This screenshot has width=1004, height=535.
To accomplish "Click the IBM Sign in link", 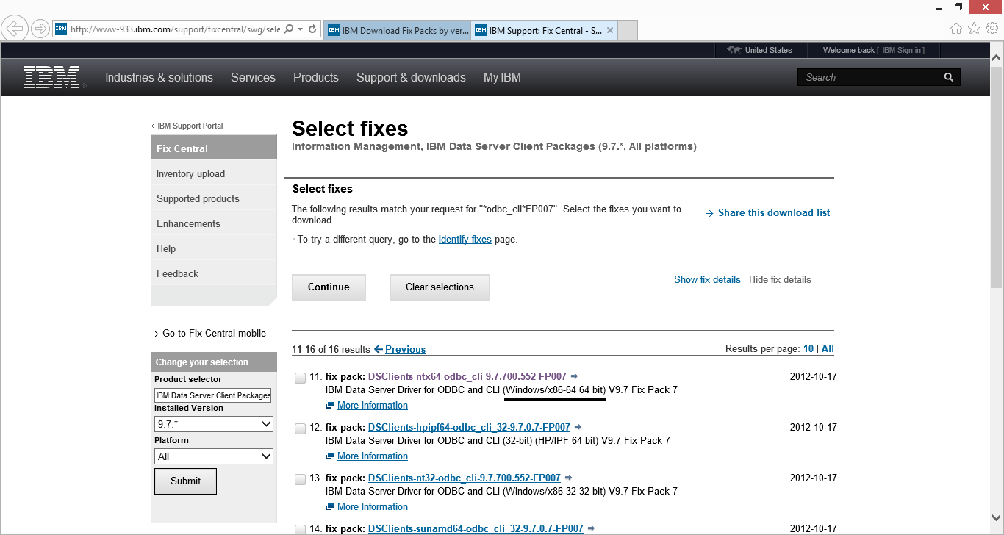I will tap(903, 50).
